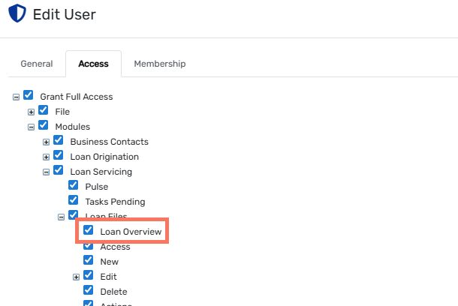458x306 pixels.
Task: Open the Membership tab
Action: pyautogui.click(x=159, y=64)
